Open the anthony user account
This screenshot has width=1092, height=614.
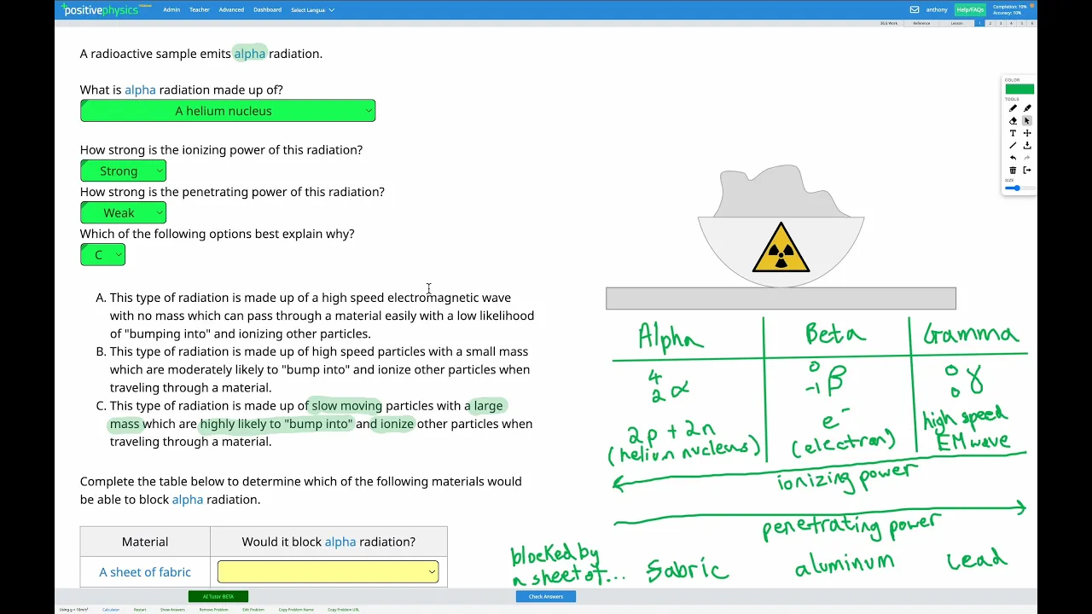(937, 10)
